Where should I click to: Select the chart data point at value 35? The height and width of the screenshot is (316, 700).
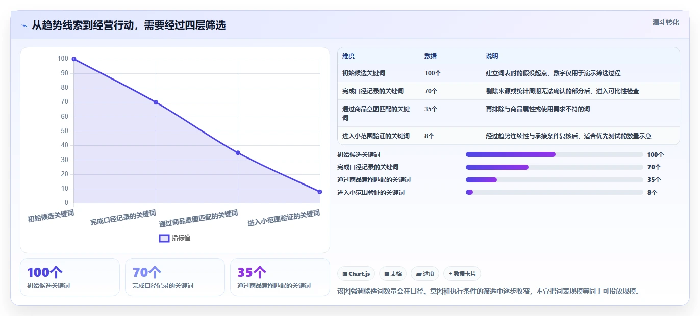(238, 153)
